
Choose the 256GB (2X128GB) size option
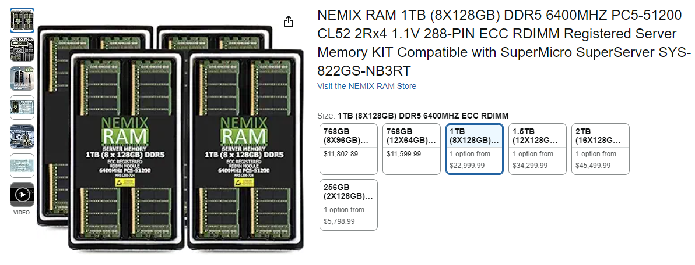coord(349,205)
